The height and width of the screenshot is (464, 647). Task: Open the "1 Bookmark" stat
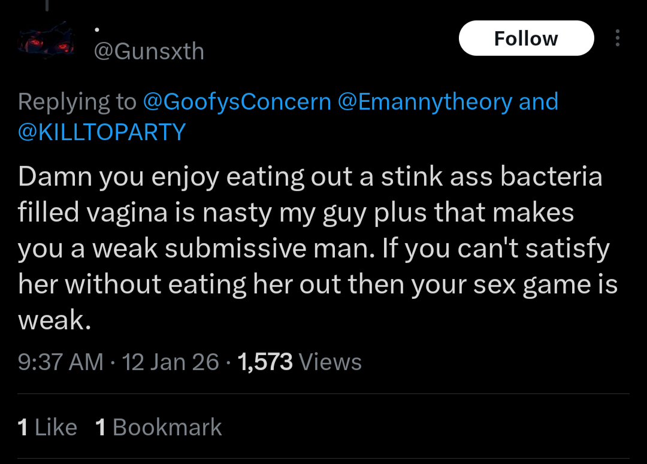point(159,427)
